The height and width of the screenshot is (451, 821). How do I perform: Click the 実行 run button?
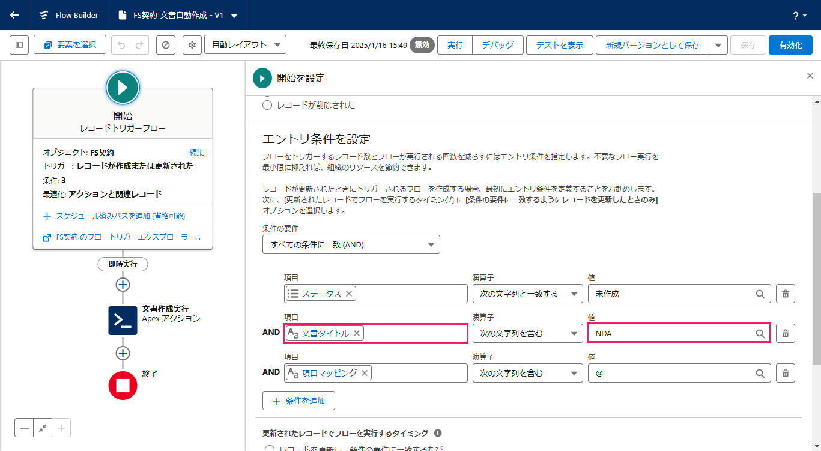pos(455,45)
